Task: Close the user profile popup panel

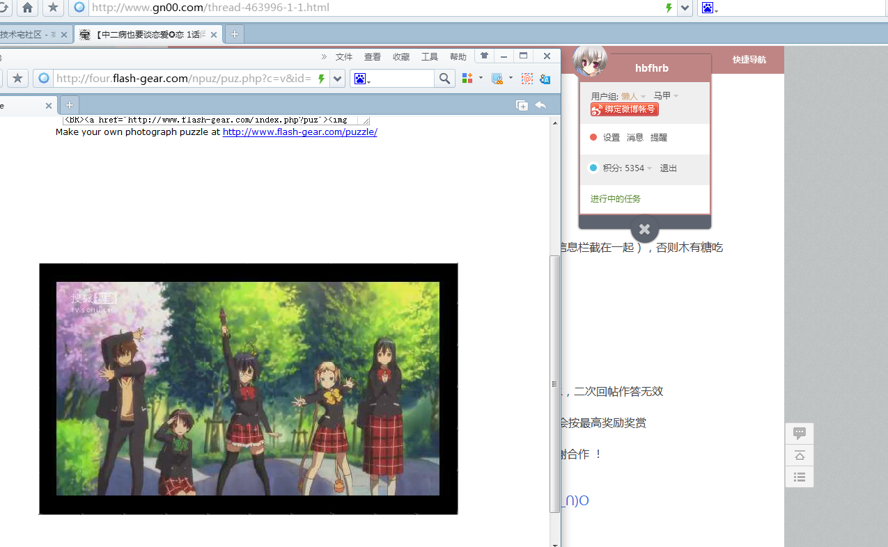Action: tap(644, 229)
